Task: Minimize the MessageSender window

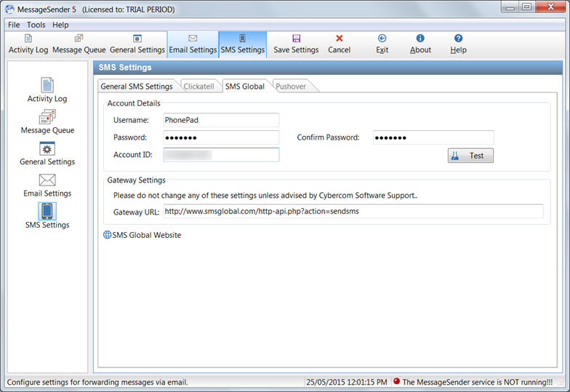Action: pyautogui.click(x=510, y=7)
